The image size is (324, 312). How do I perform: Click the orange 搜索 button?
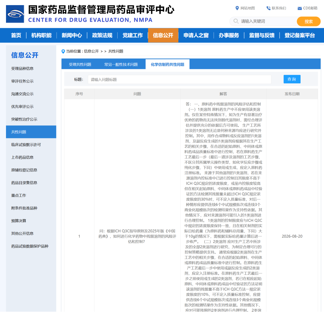[308, 22]
